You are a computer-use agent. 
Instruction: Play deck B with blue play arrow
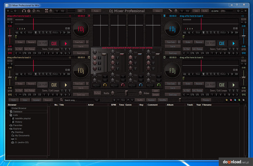tap(233, 43)
